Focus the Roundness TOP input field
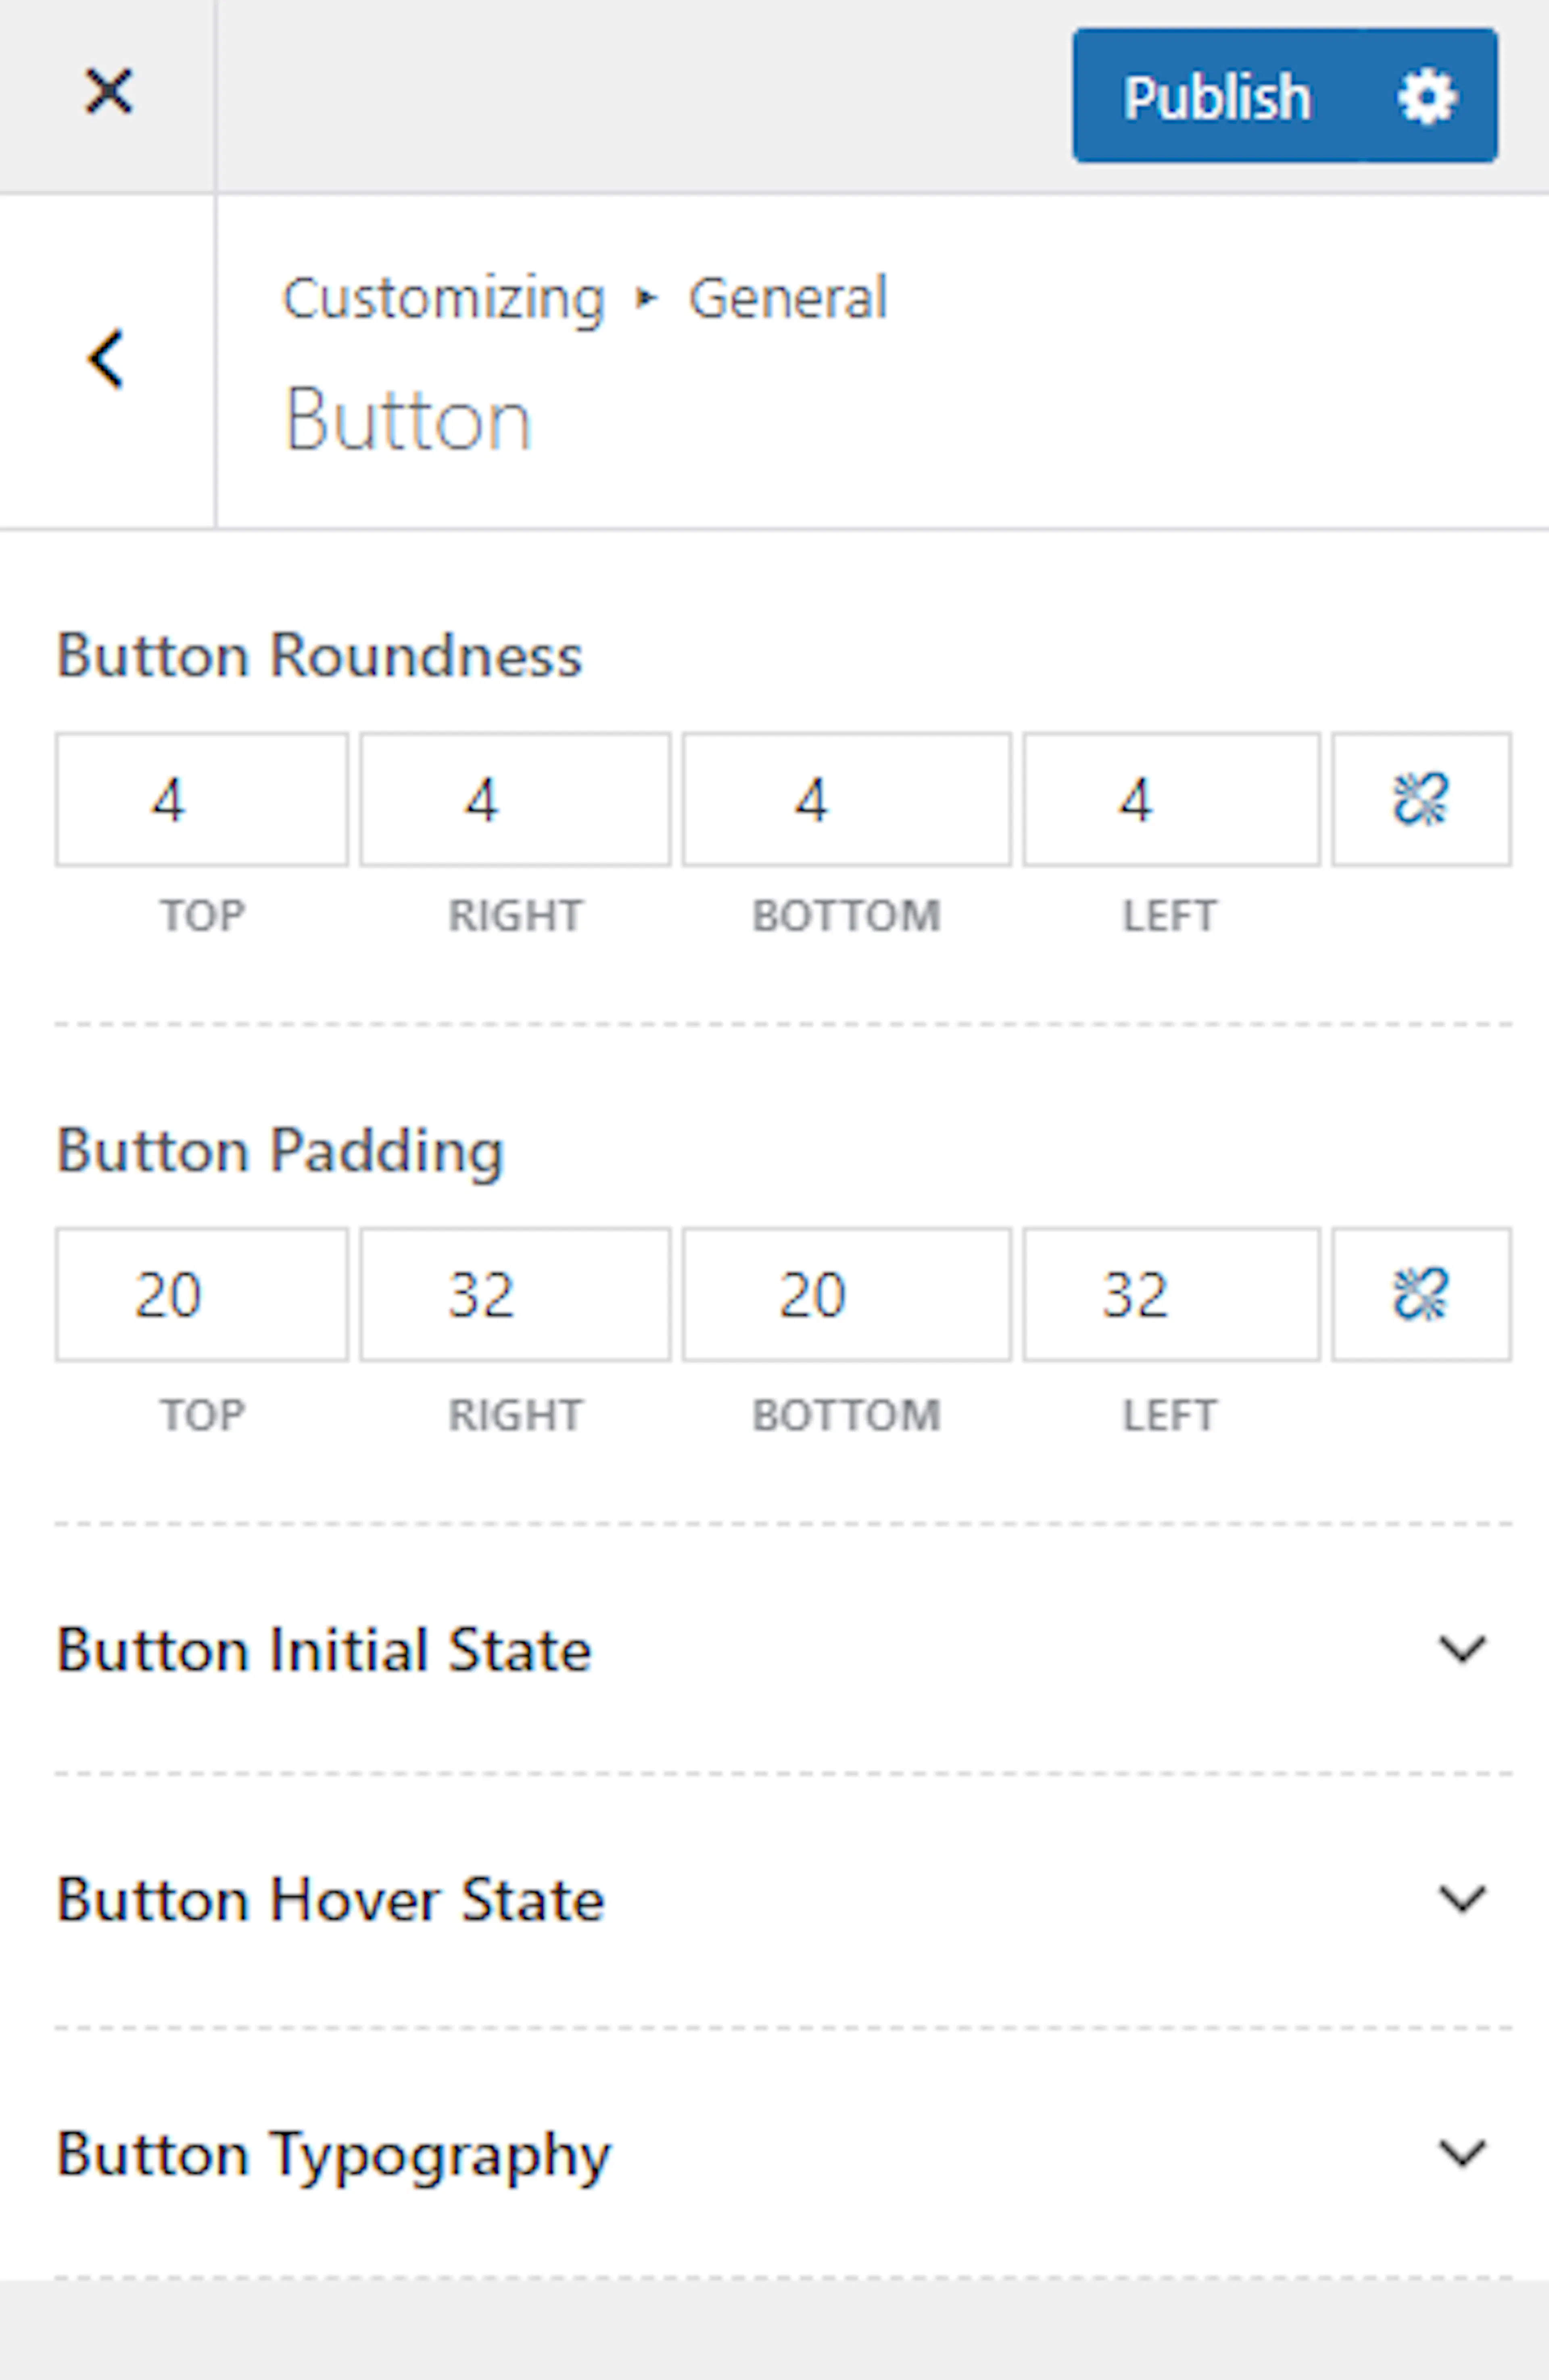This screenshot has width=1549, height=2380. (x=202, y=799)
